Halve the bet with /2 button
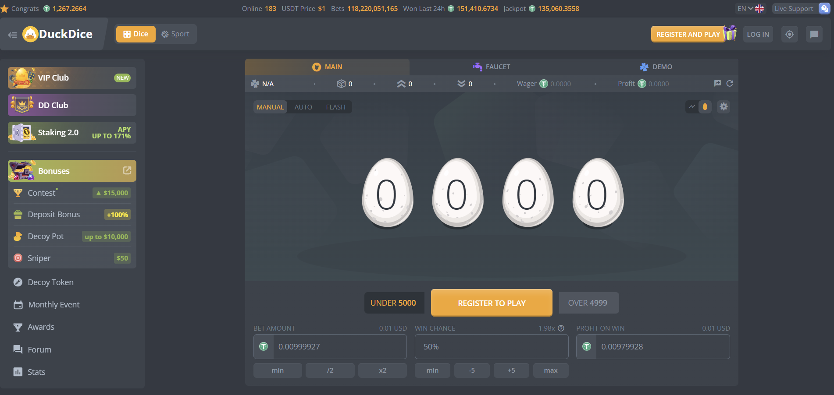This screenshot has width=834, height=395. click(330, 370)
